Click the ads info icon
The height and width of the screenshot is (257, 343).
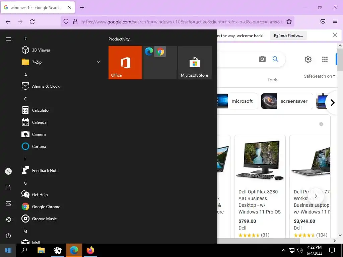tap(321, 124)
